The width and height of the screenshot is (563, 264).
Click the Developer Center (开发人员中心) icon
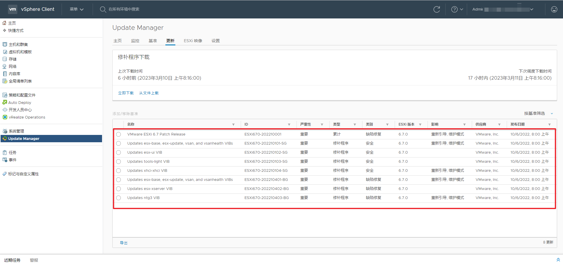(5, 110)
